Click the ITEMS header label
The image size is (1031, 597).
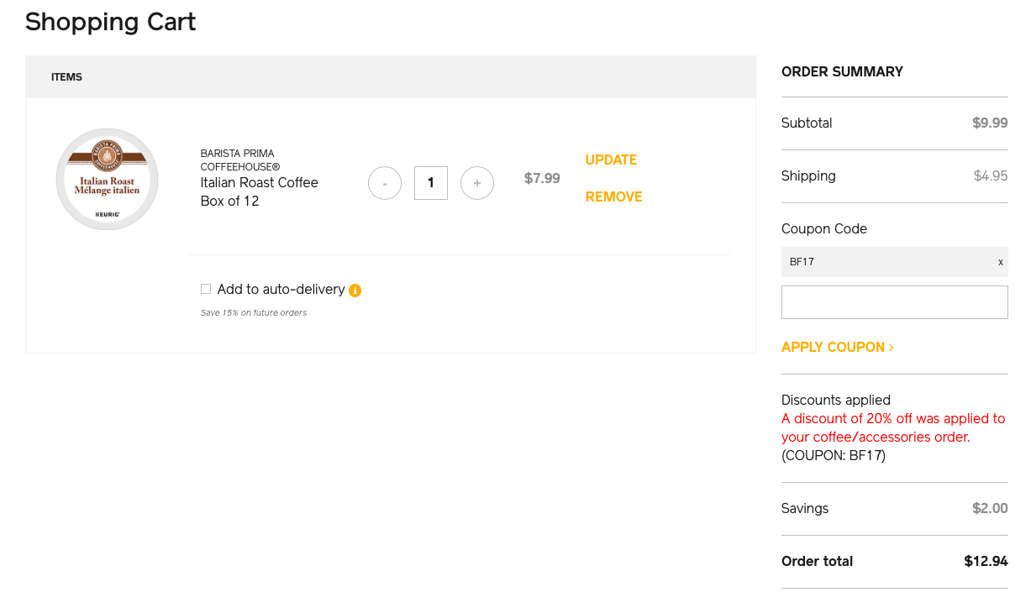(x=66, y=77)
